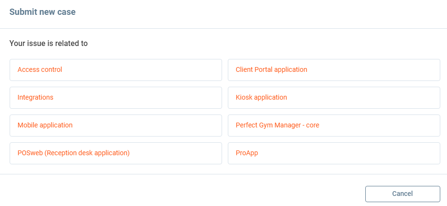Pick POSweb (Reception desk application)
Image resolution: width=447 pixels, height=206 pixels.
pos(115,153)
